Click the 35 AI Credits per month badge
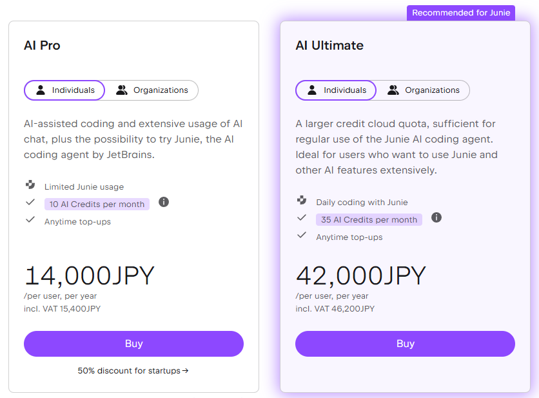Image resolution: width=539 pixels, height=398 pixels. point(369,219)
